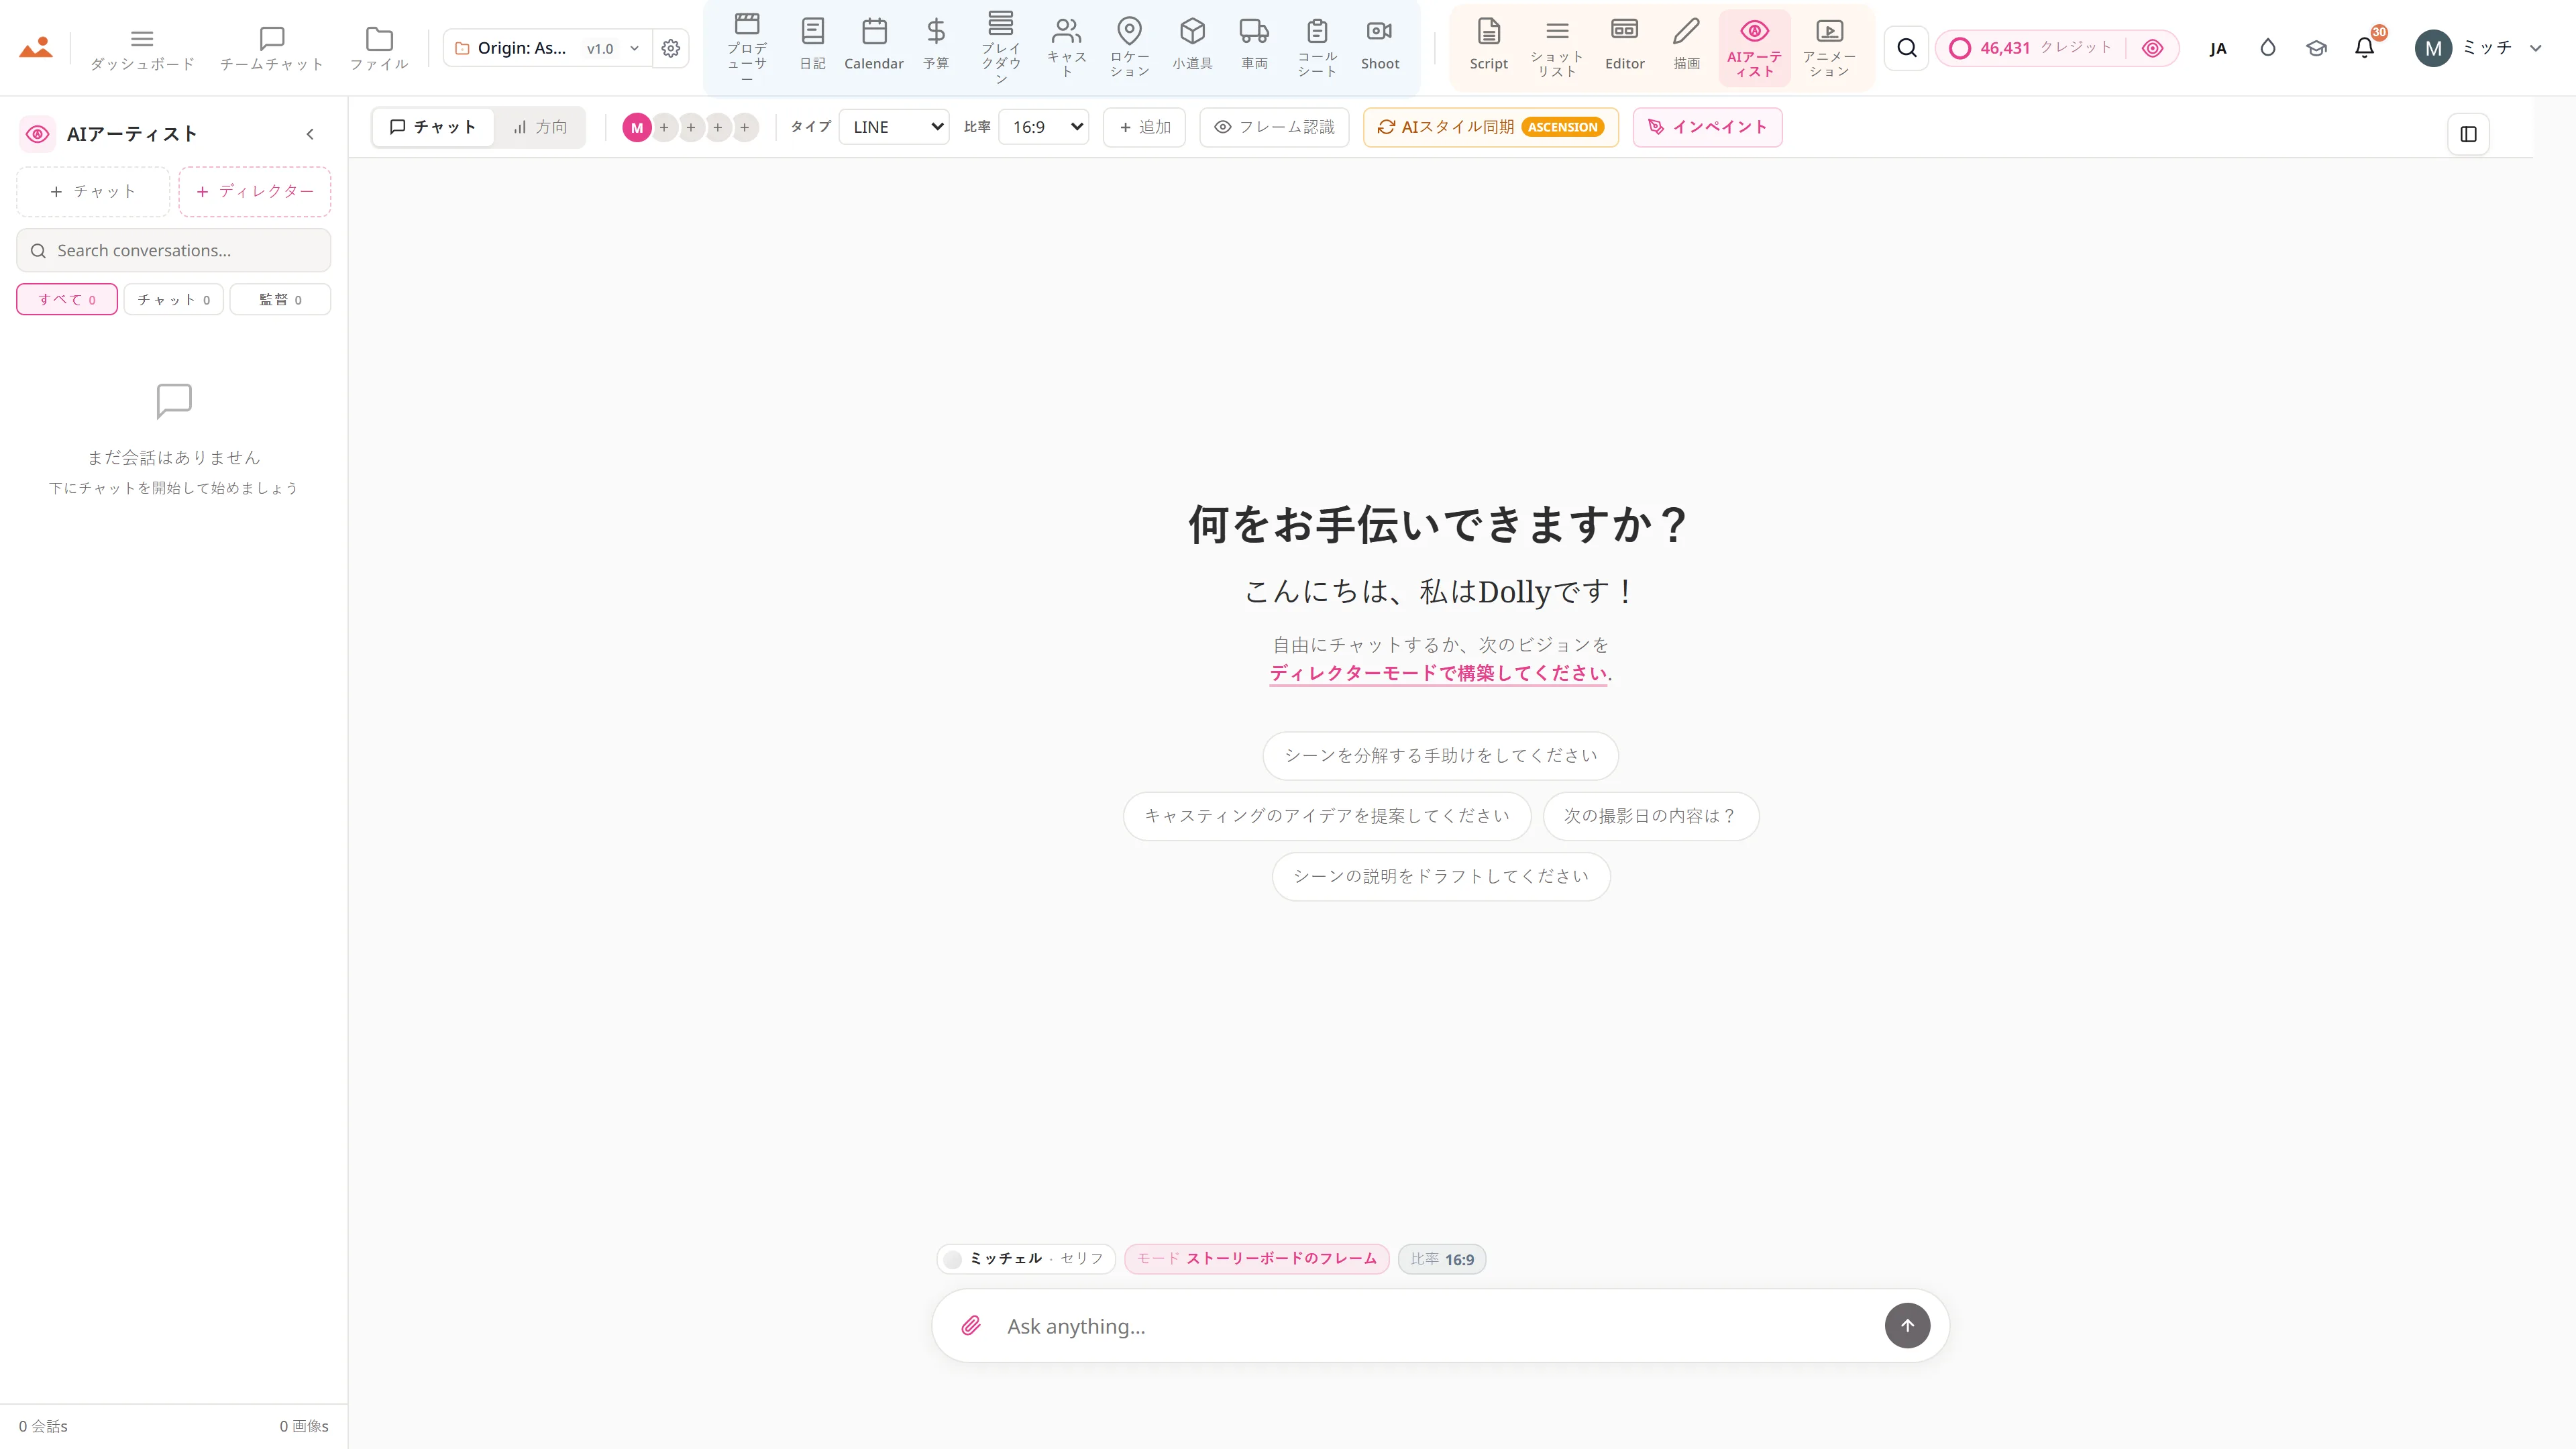Screen dimensions: 2576x1449
Task: Choose 次の撮影日の内容は？ suggestion
Action: coord(1650,816)
